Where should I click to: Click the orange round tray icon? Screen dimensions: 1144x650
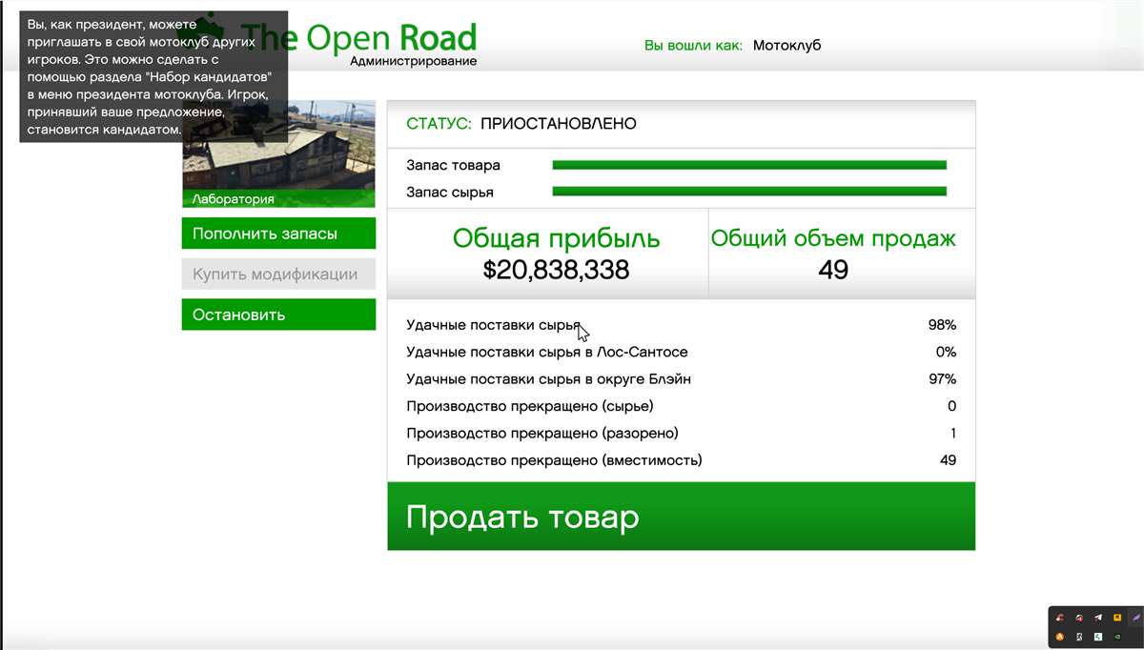coord(1059,637)
